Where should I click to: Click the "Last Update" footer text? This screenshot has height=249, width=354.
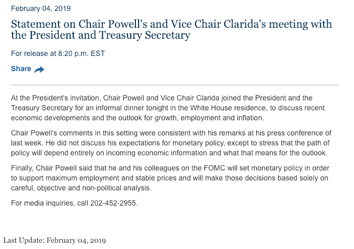click(54, 241)
